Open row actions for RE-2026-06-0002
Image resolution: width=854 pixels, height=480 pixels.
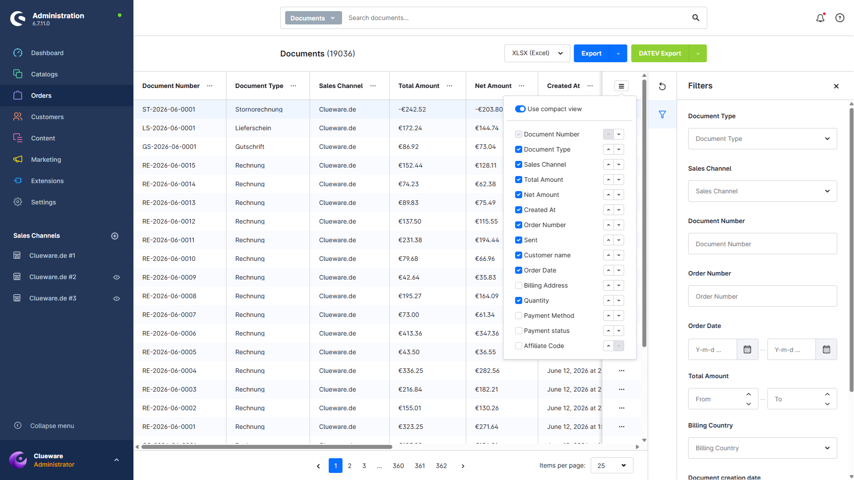click(621, 408)
